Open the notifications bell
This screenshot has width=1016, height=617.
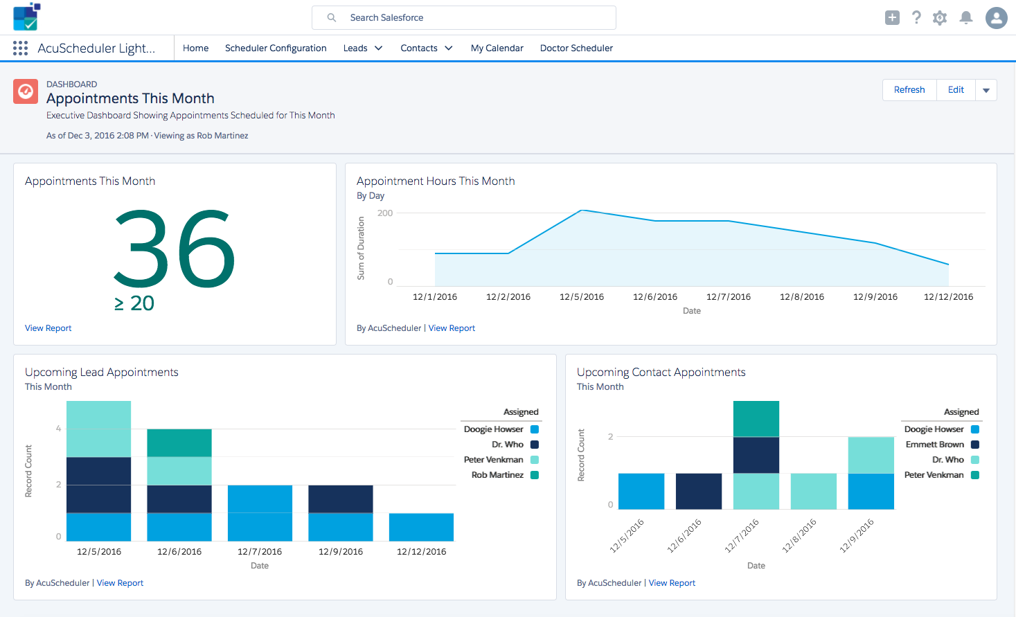click(965, 18)
